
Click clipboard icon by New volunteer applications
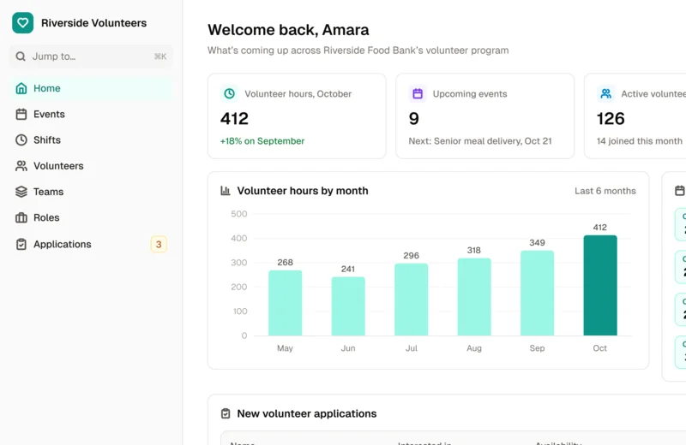(226, 413)
